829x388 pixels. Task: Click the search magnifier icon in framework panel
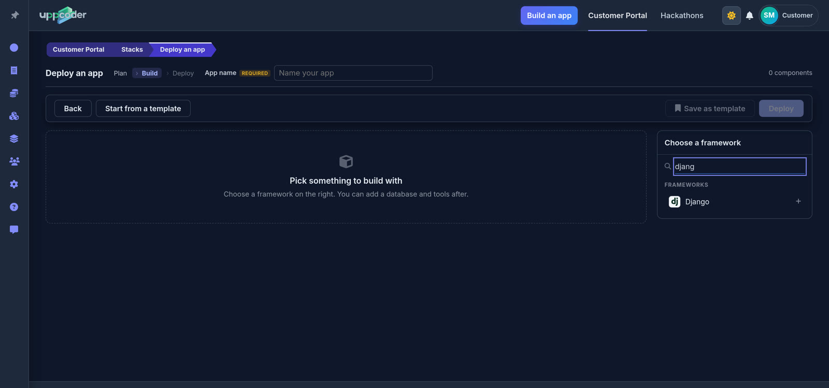(x=668, y=166)
